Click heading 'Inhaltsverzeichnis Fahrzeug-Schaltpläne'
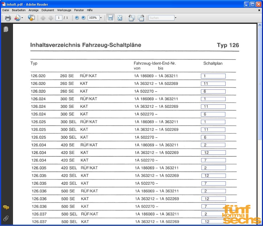The width and height of the screenshot is (263, 226). (x=86, y=45)
